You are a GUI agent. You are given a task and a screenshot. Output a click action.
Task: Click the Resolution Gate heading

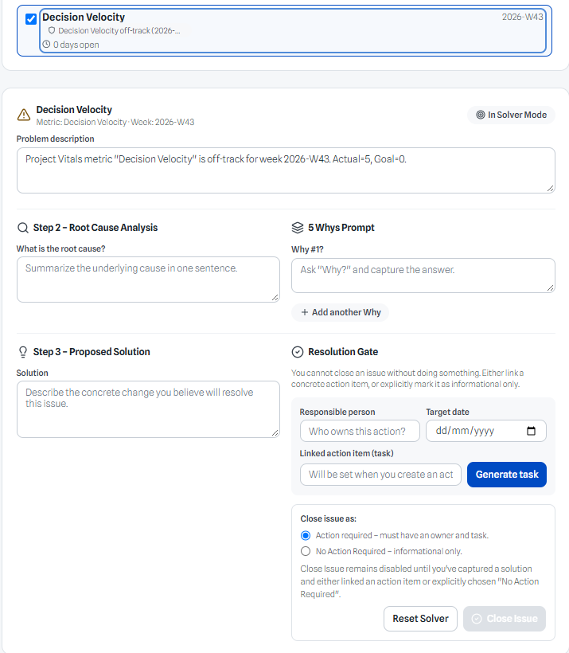point(343,352)
